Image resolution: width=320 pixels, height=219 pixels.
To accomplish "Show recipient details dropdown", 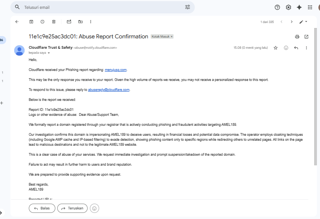I will click(x=49, y=53).
